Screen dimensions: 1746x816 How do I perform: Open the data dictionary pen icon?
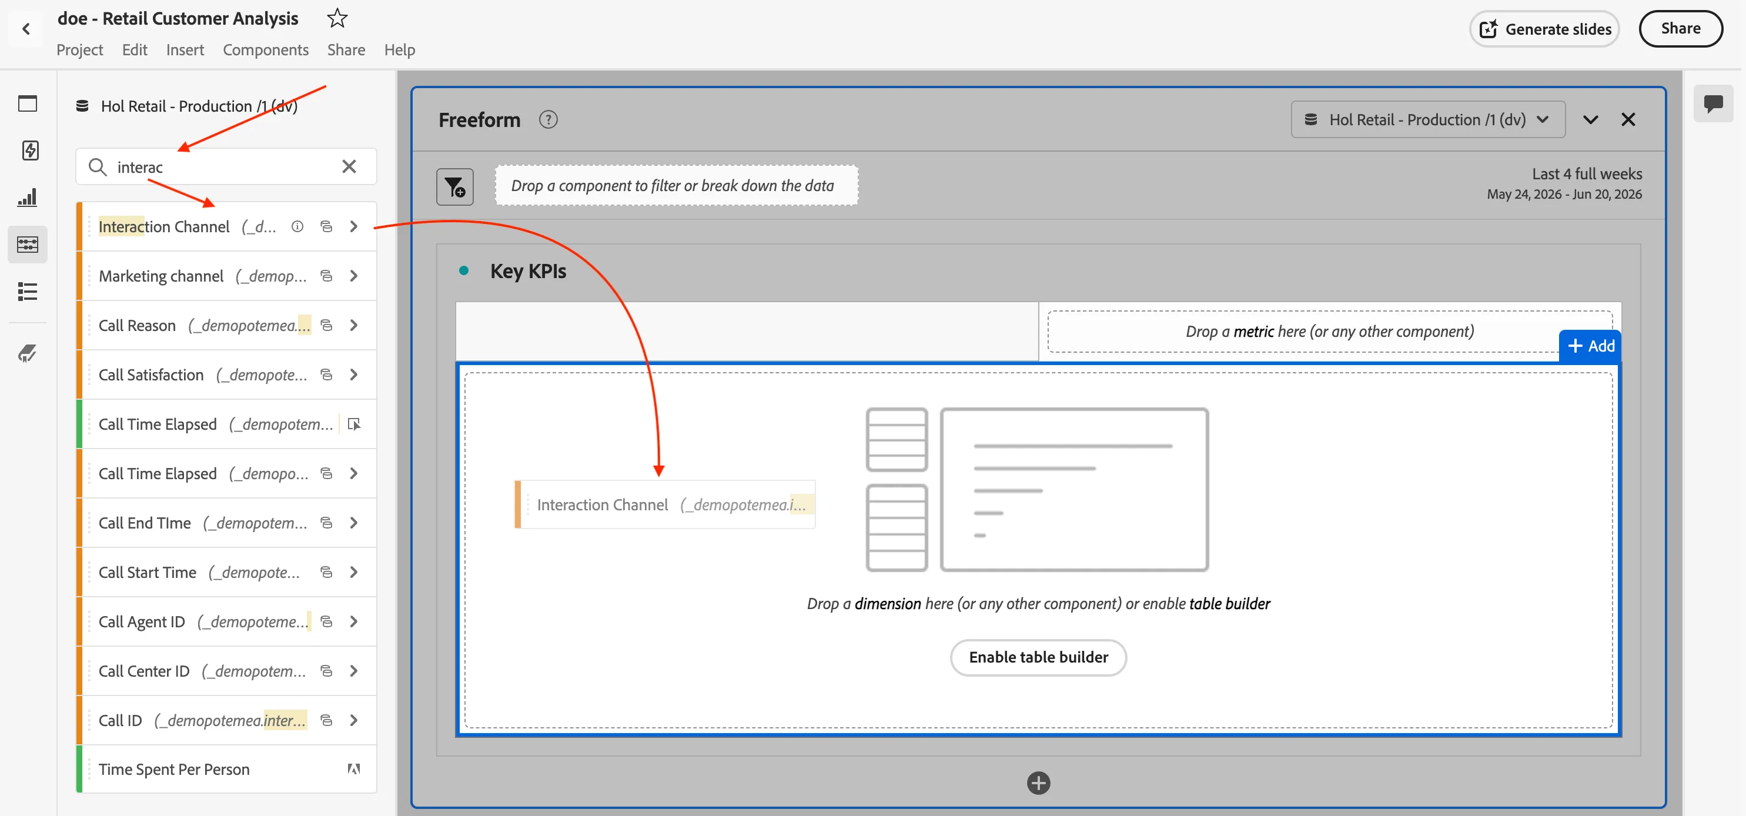point(27,352)
